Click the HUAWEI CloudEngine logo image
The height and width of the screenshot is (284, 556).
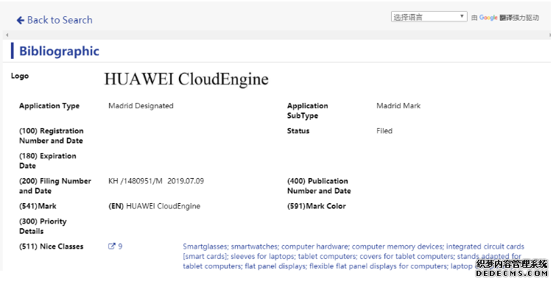coord(186,79)
